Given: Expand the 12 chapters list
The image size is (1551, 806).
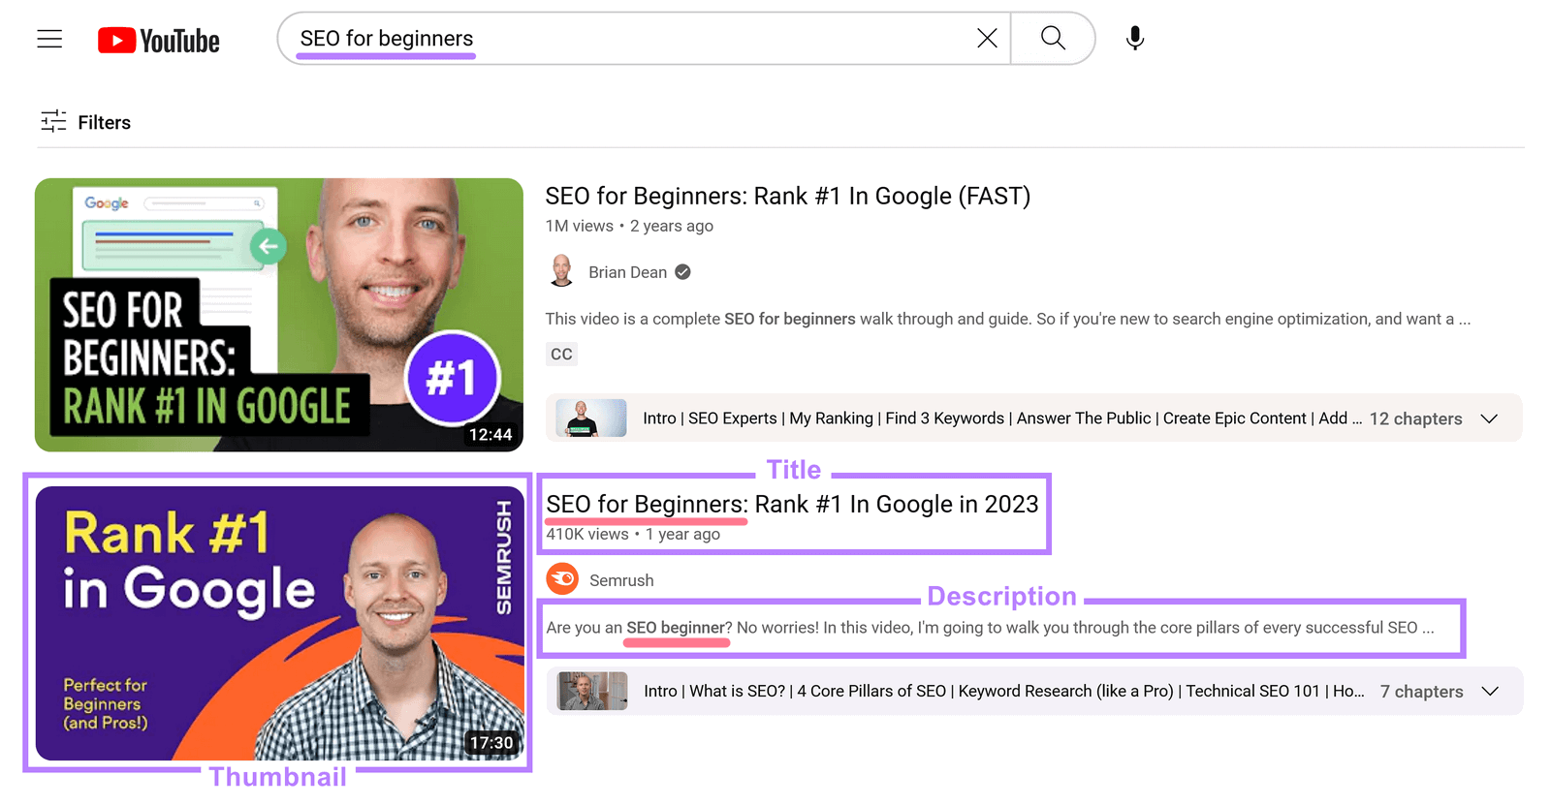Looking at the screenshot, I should tap(1489, 418).
